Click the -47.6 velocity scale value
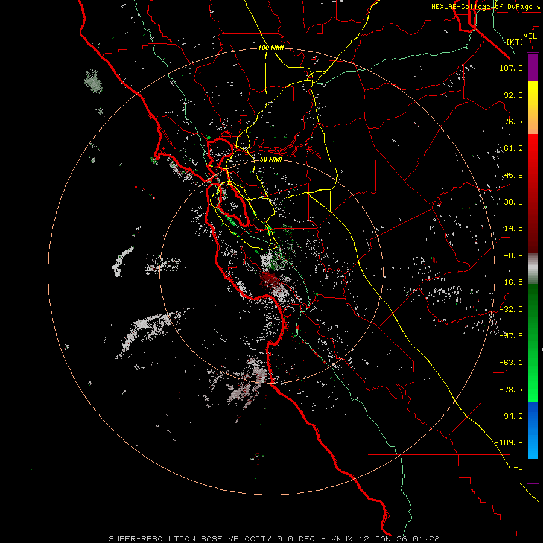 [511, 336]
